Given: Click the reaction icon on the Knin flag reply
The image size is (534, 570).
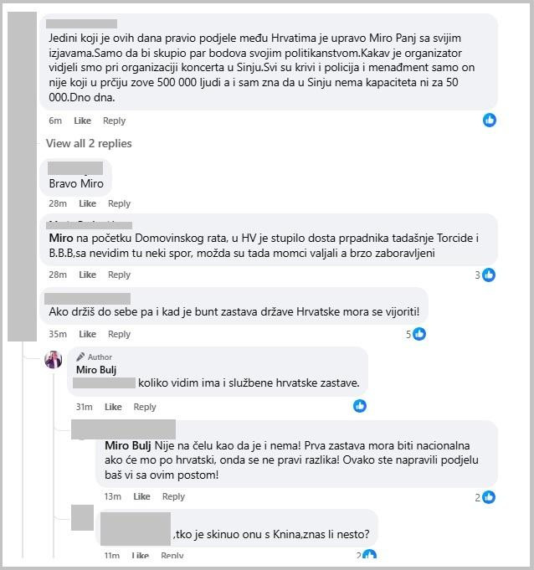Looking at the screenshot, I should click(x=368, y=555).
